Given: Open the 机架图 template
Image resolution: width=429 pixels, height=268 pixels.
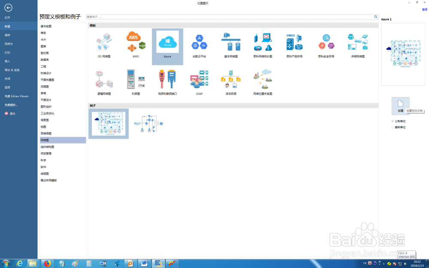Looking at the screenshot, I should (x=136, y=82).
